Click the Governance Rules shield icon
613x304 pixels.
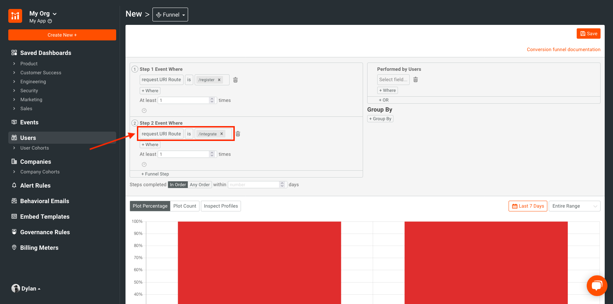[14, 232]
